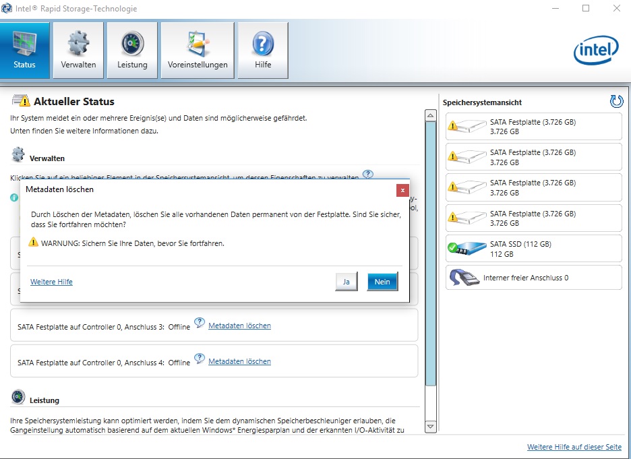Image resolution: width=631 pixels, height=459 pixels.
Task: Cancel metadata deletion with Nein
Action: (382, 282)
